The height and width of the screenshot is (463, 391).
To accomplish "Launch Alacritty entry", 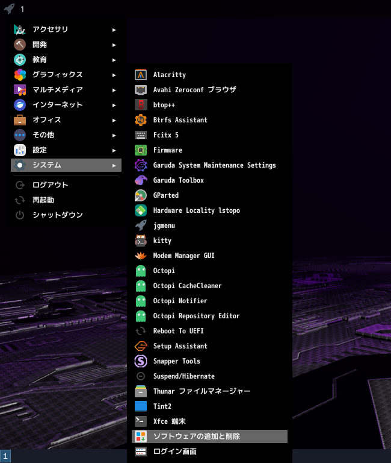I will pos(209,75).
